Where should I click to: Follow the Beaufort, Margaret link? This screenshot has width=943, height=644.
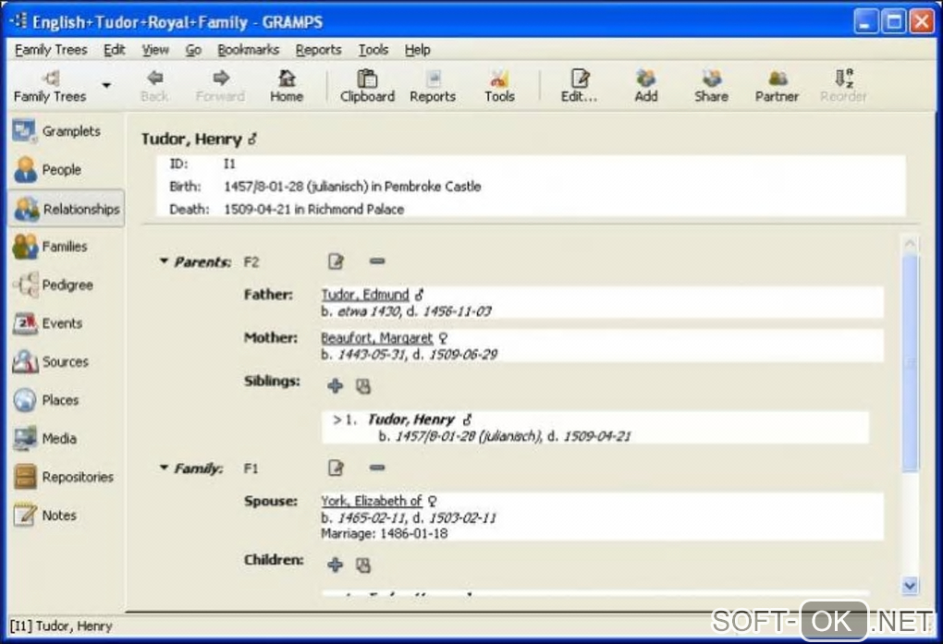(377, 338)
